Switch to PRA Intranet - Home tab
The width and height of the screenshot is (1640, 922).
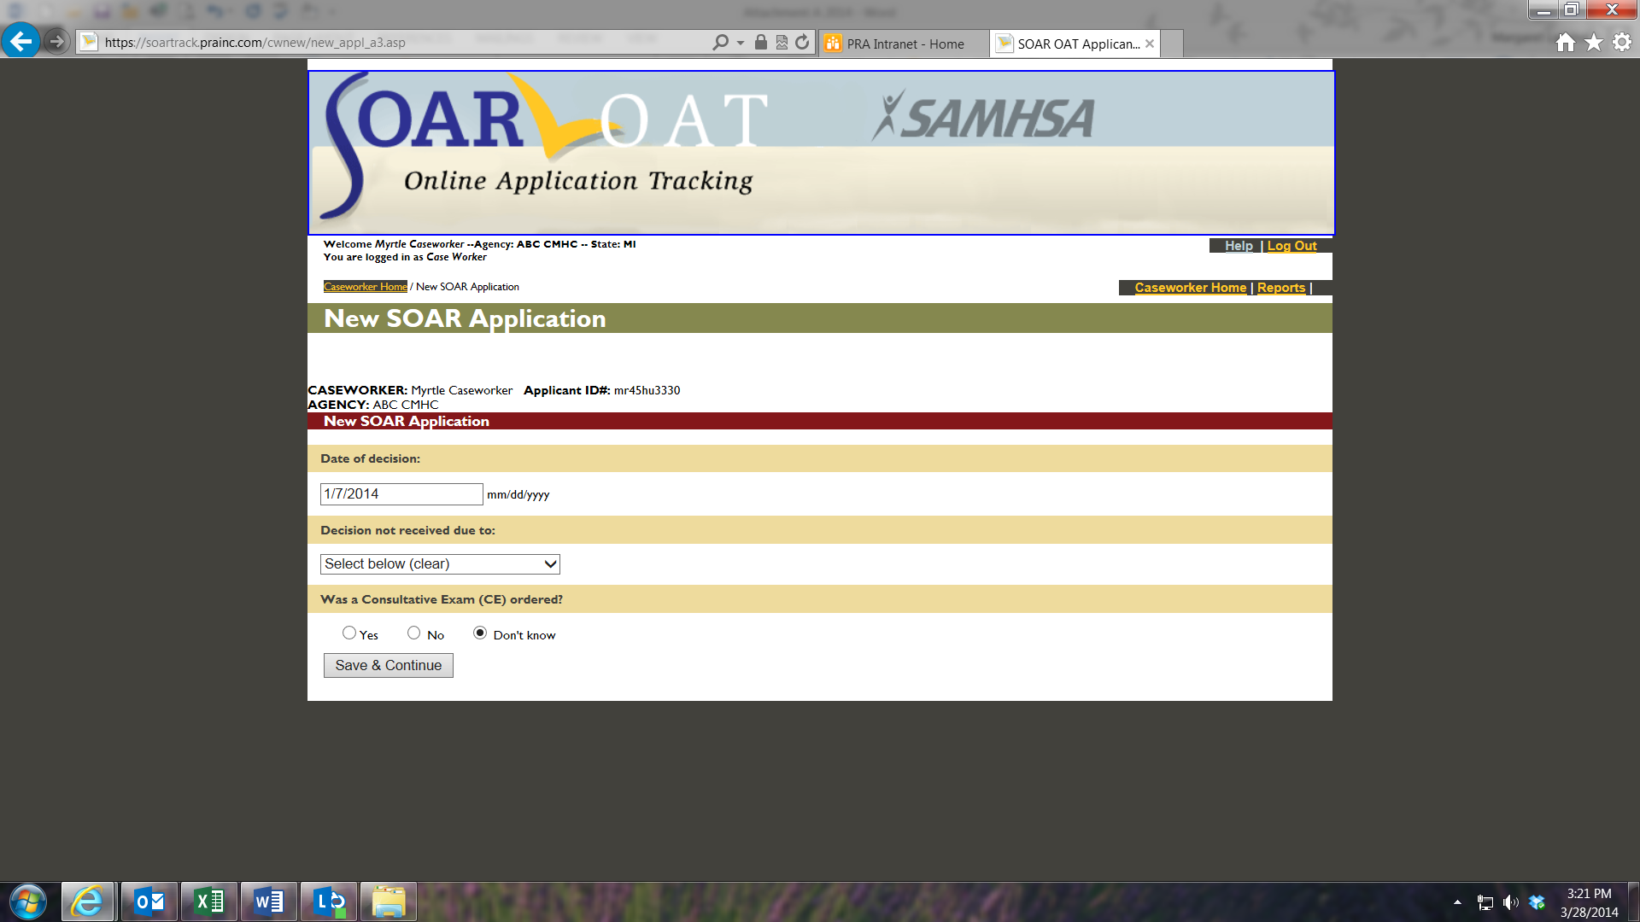[904, 44]
